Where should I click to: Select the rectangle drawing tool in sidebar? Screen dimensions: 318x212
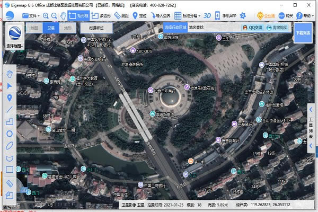[9, 170]
